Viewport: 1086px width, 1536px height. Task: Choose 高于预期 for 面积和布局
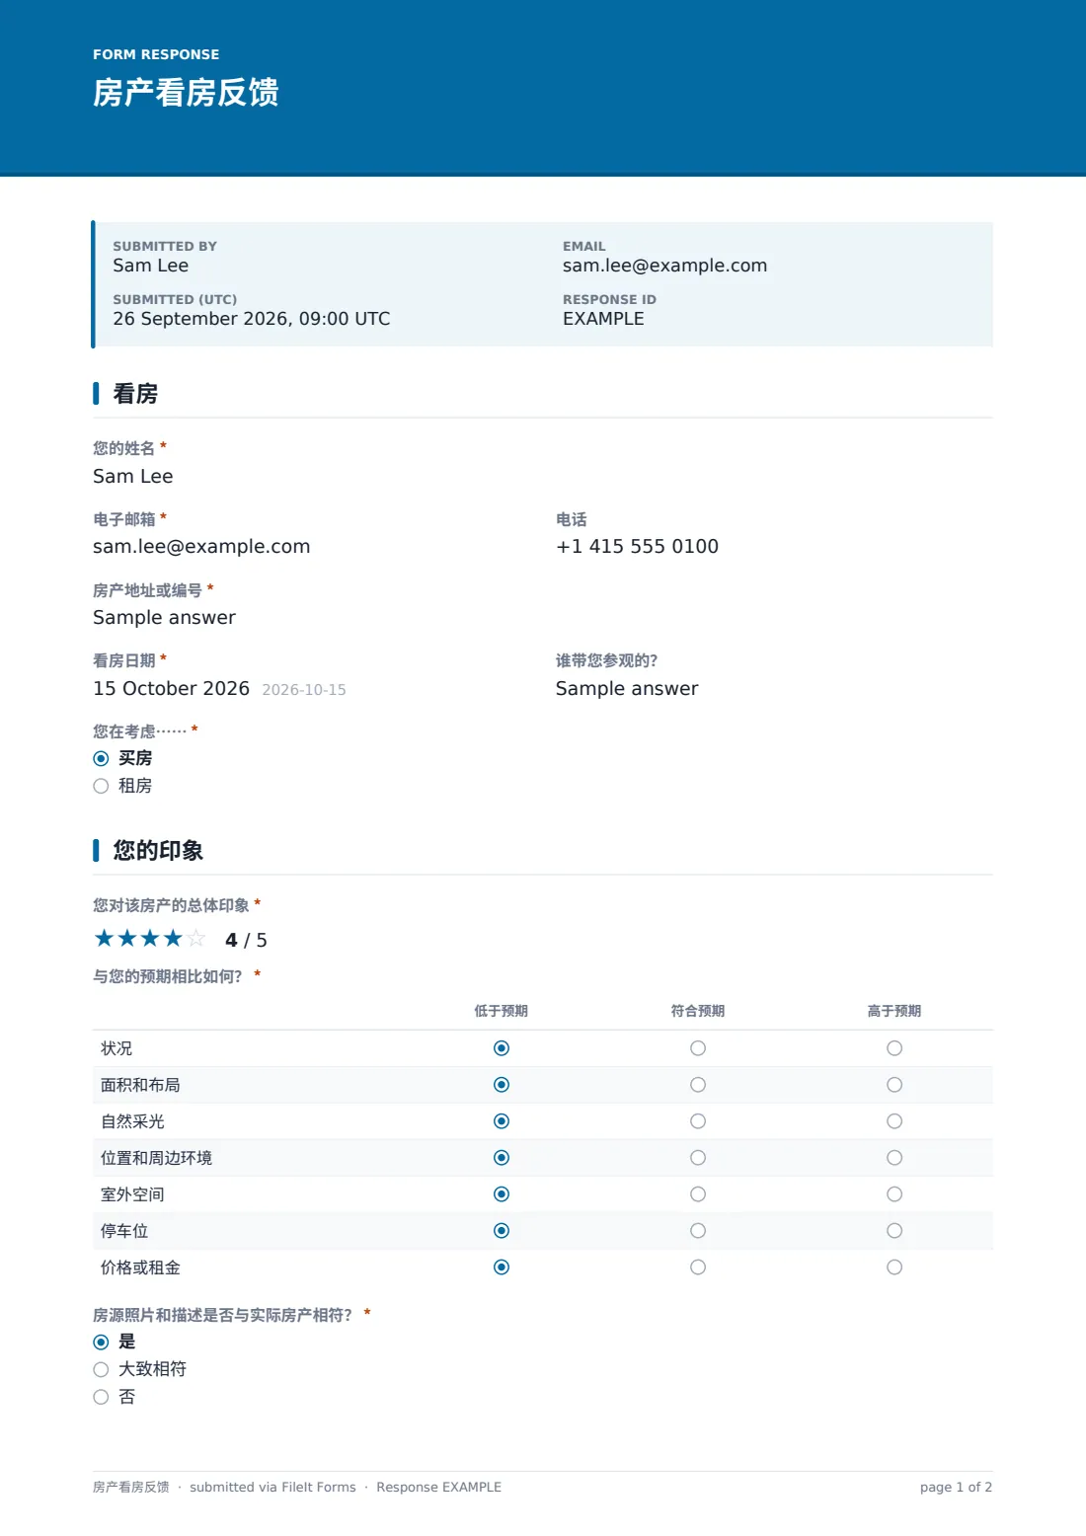(x=894, y=1085)
